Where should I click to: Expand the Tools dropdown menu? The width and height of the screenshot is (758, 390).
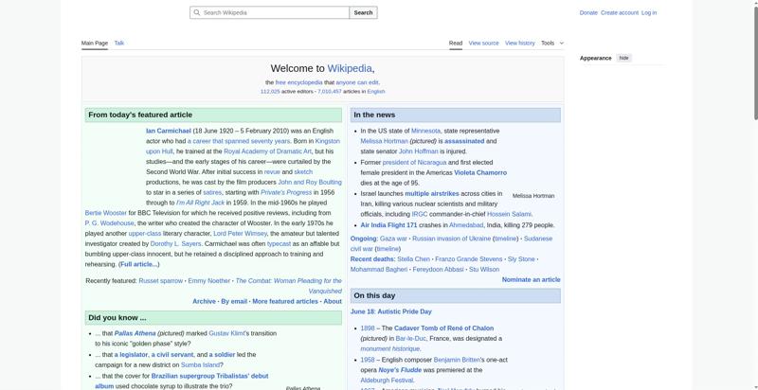click(552, 43)
